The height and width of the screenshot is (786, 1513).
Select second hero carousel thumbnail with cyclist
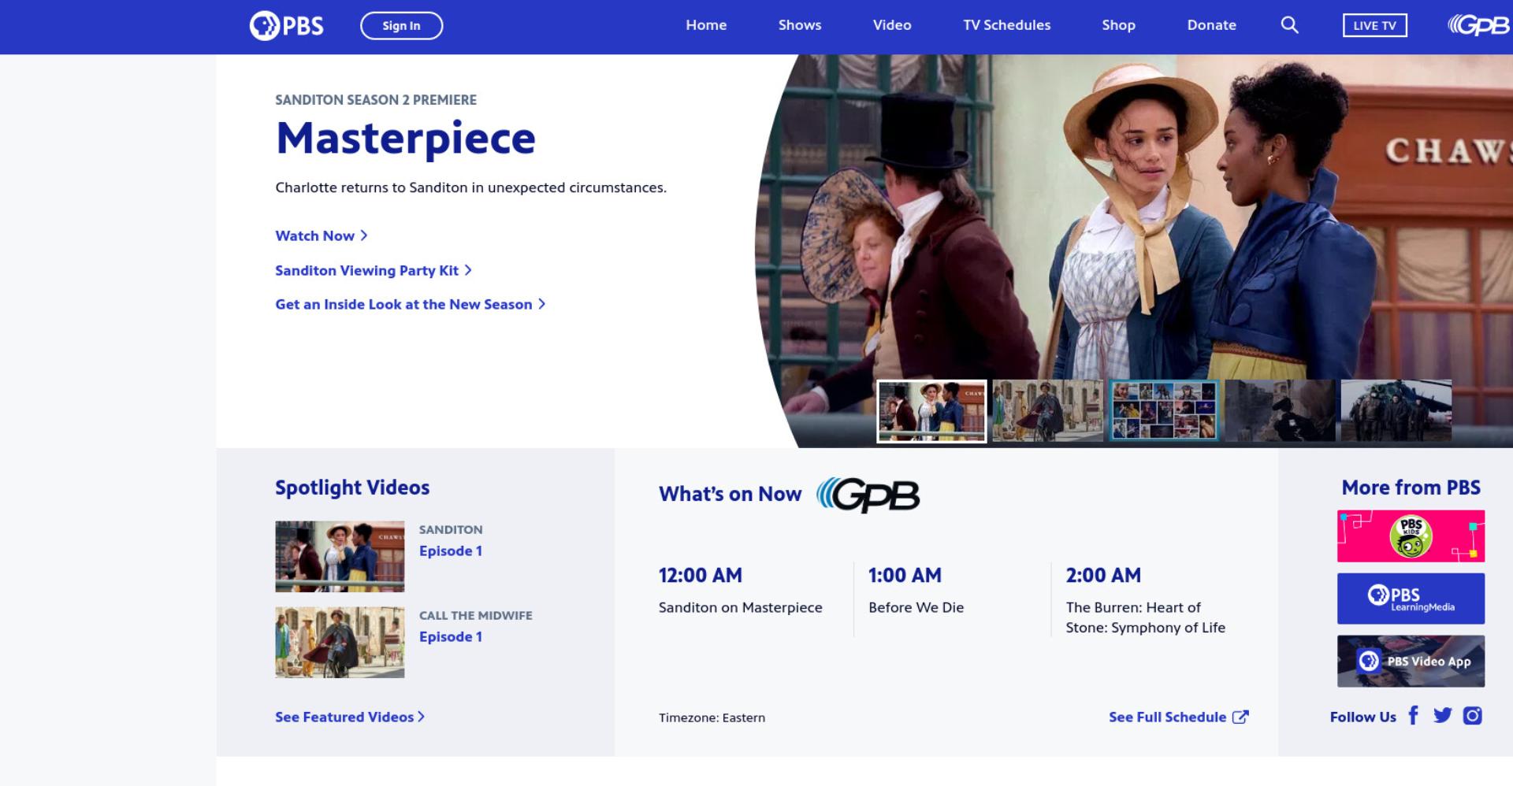coord(1047,410)
